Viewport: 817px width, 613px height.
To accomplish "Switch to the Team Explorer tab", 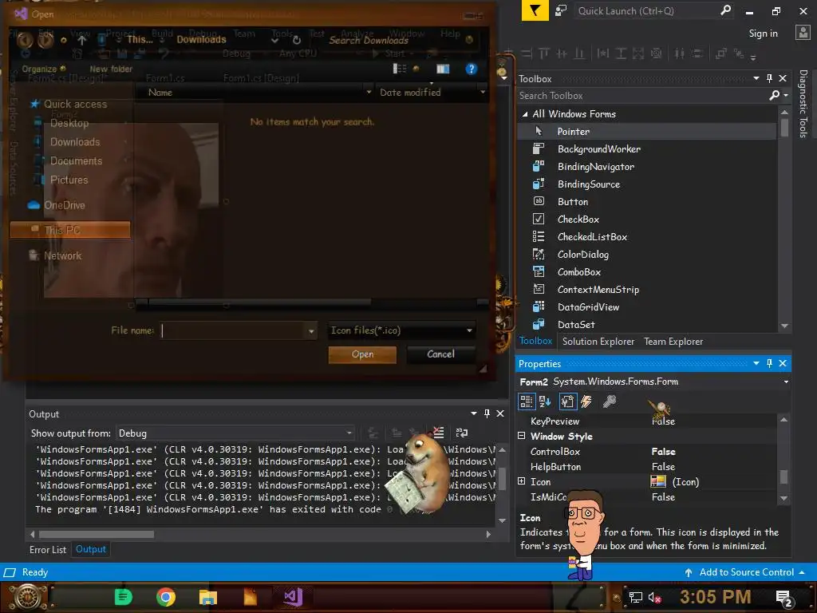I will point(673,342).
